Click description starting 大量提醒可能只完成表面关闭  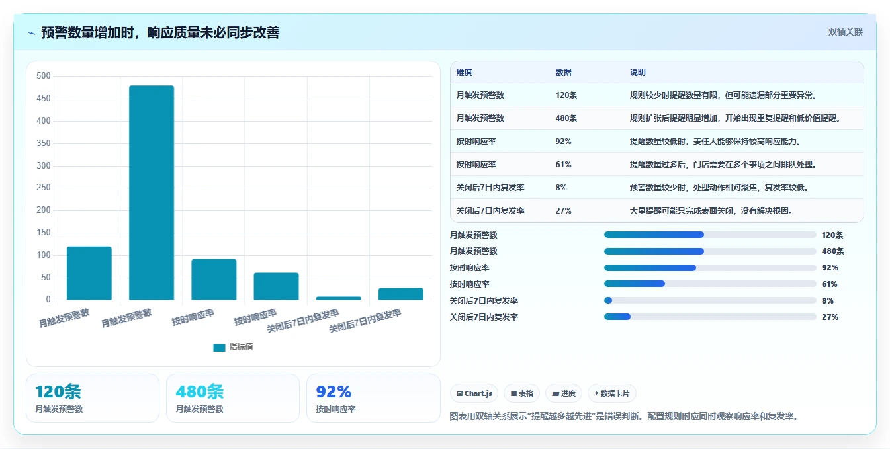click(712, 211)
